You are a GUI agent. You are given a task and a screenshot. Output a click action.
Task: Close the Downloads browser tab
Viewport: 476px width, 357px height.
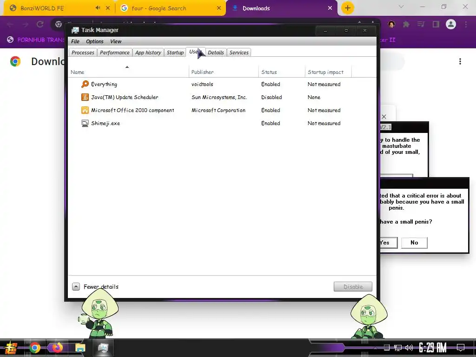(x=330, y=8)
